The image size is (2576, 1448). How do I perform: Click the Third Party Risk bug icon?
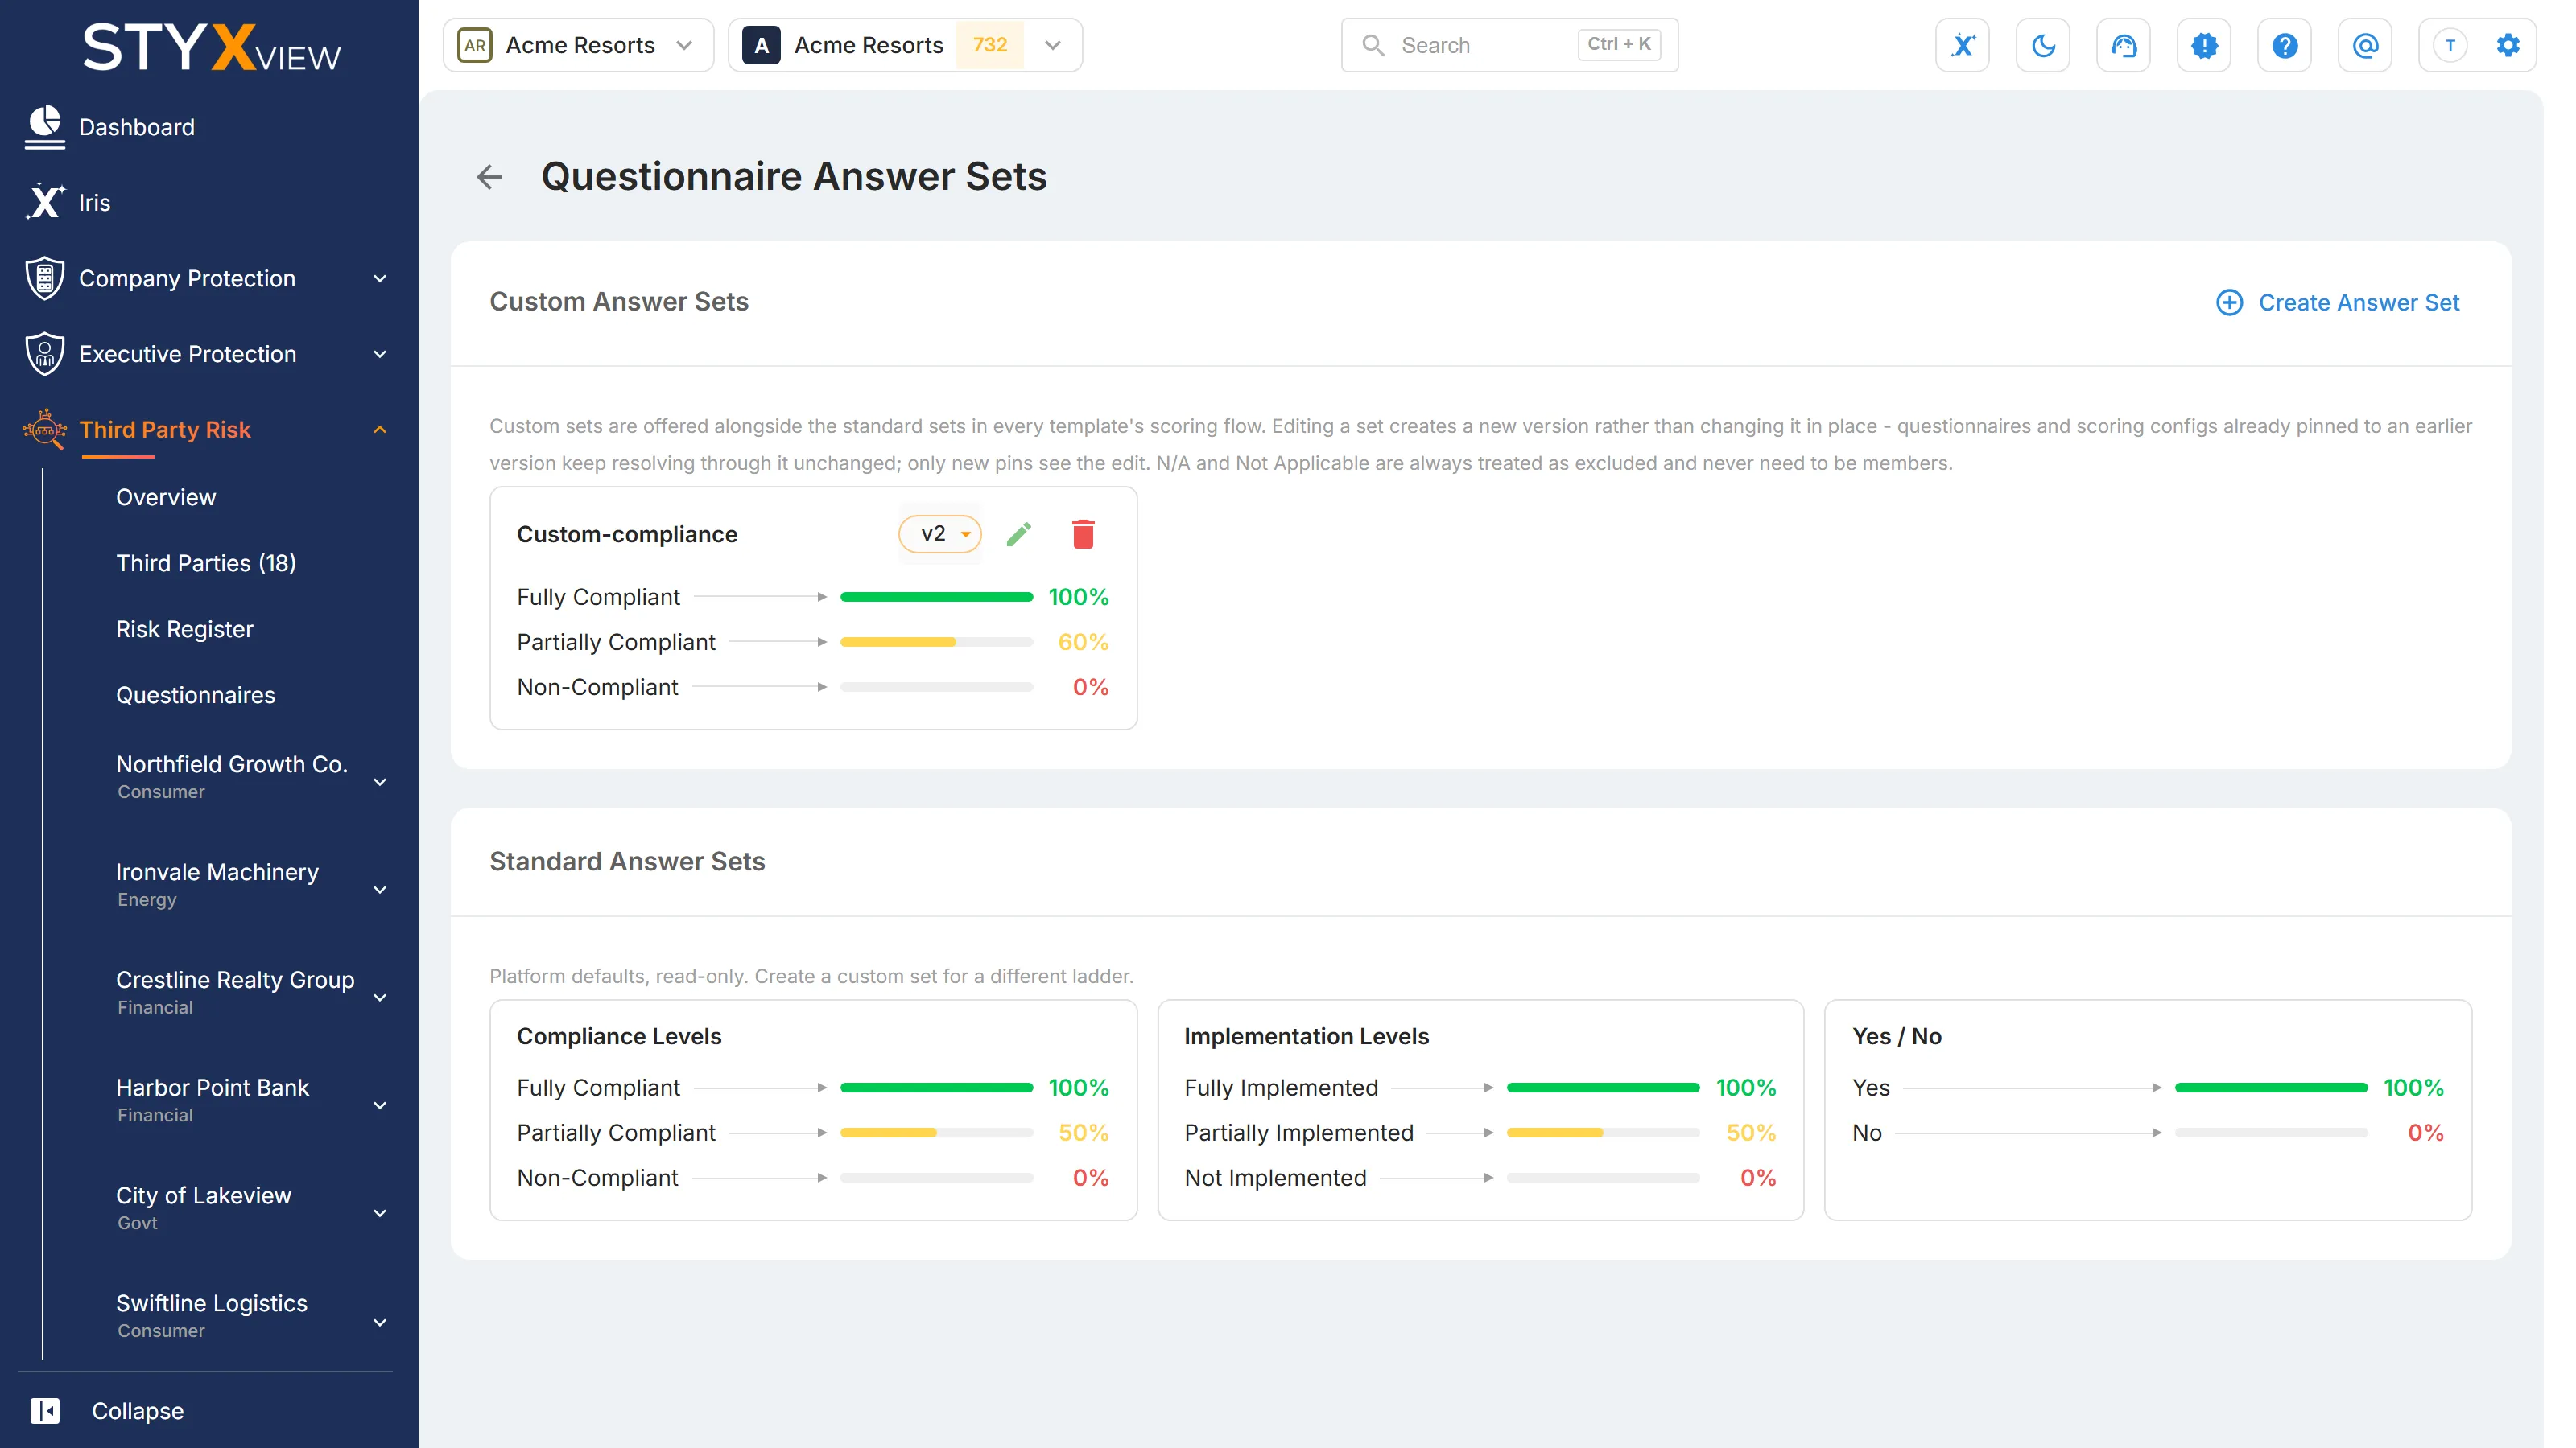(44, 430)
